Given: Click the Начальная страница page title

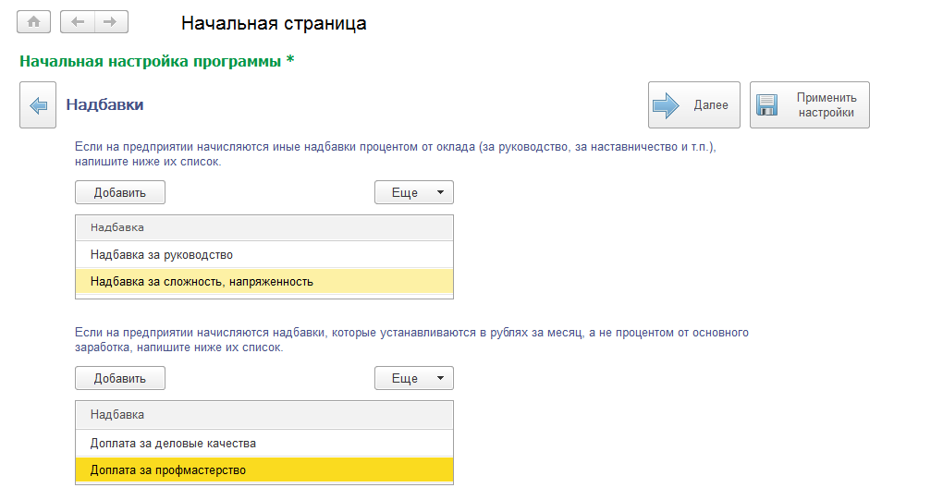Looking at the screenshot, I should (274, 23).
